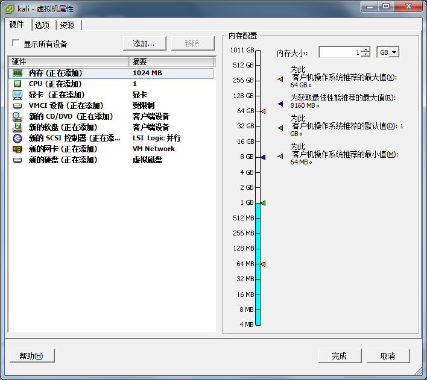This screenshot has height=380, width=427.
Task: Select the 显卡 (正在添加) row
Action: click(111, 95)
